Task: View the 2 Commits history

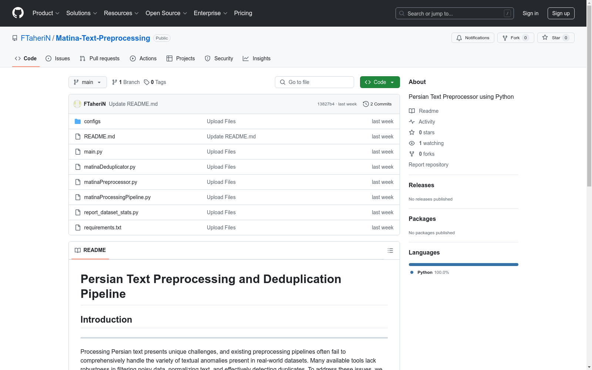Action: [377, 104]
